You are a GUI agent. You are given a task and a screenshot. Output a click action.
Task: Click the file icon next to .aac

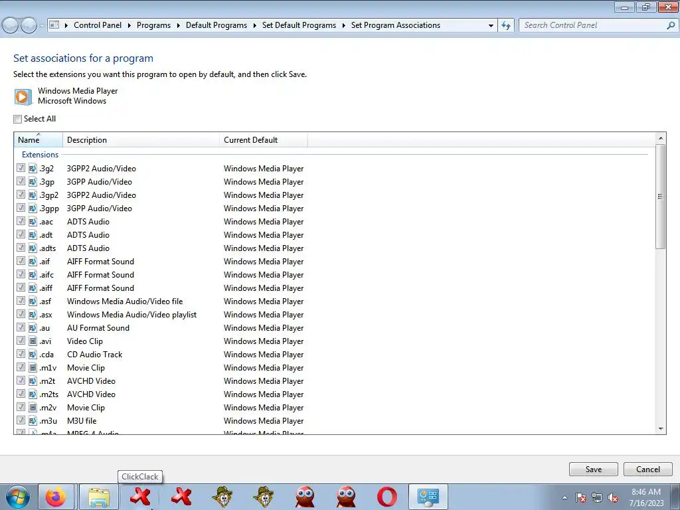(33, 222)
